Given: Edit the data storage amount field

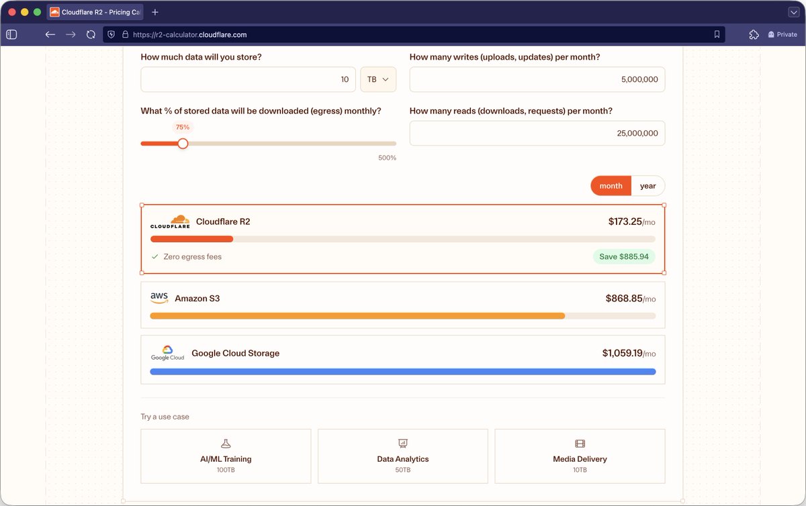Looking at the screenshot, I should tap(248, 79).
